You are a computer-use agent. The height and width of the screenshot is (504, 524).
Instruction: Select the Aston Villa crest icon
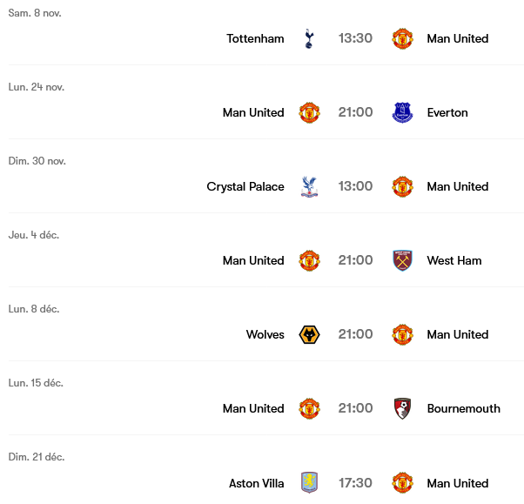(308, 483)
